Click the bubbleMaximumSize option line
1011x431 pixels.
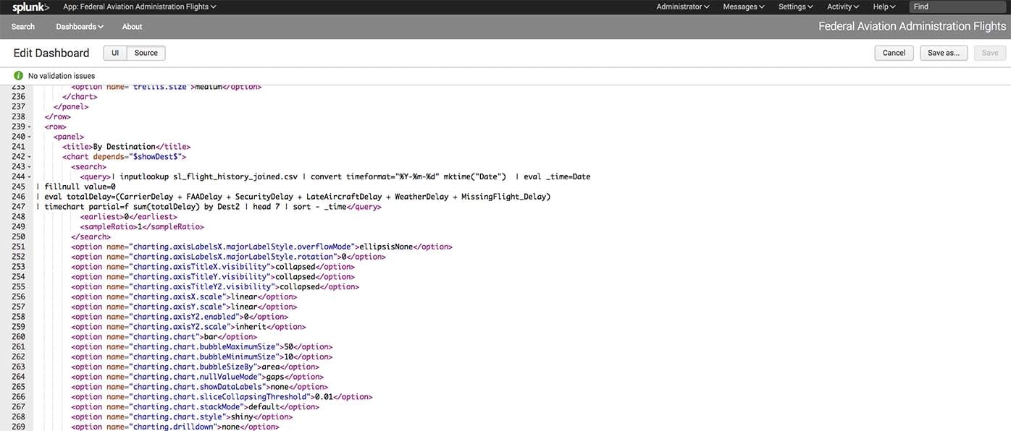pos(202,347)
